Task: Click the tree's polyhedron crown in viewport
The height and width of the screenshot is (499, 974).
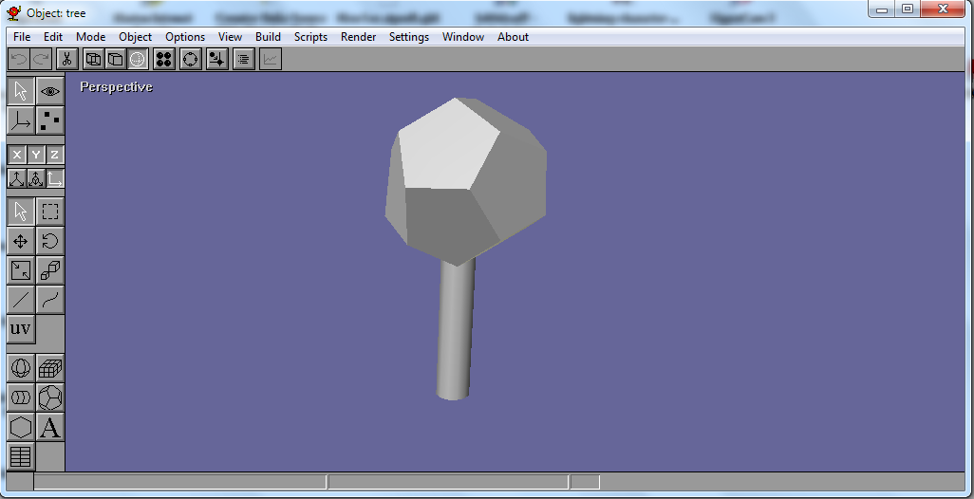Action: coord(465,180)
